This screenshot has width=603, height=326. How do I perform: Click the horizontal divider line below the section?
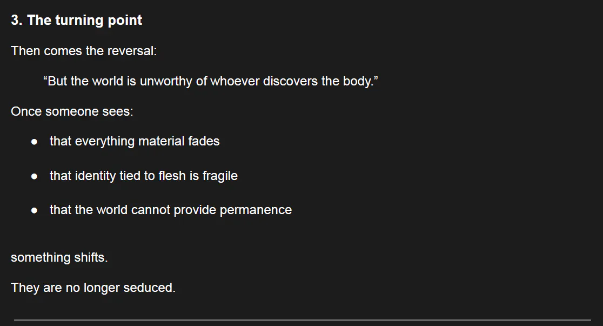[x=301, y=320]
